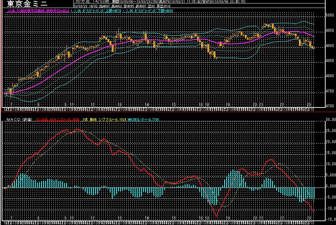Click the 5000 price axis label

[330, 15]
